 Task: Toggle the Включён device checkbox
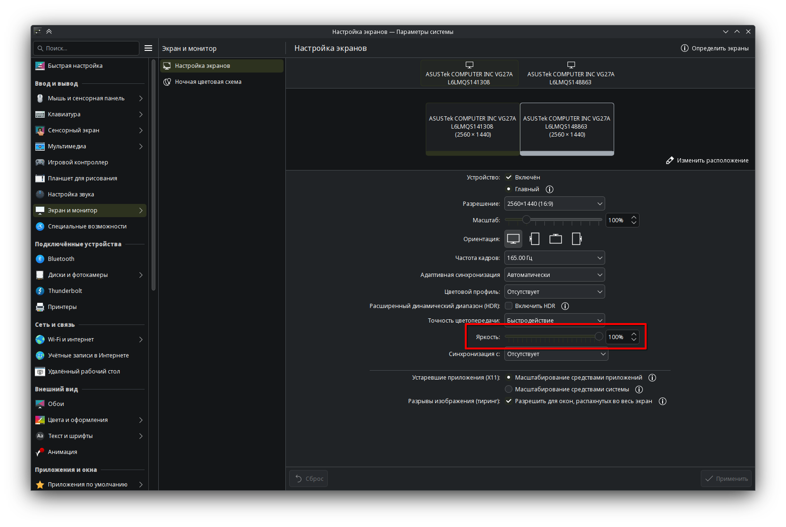coord(509,178)
